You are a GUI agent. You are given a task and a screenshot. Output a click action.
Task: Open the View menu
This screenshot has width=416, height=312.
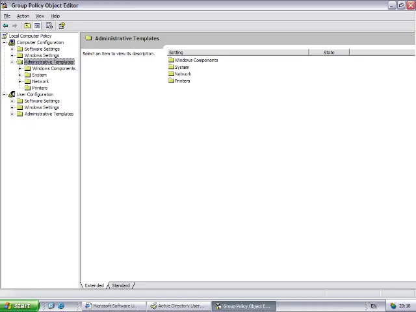(40, 16)
